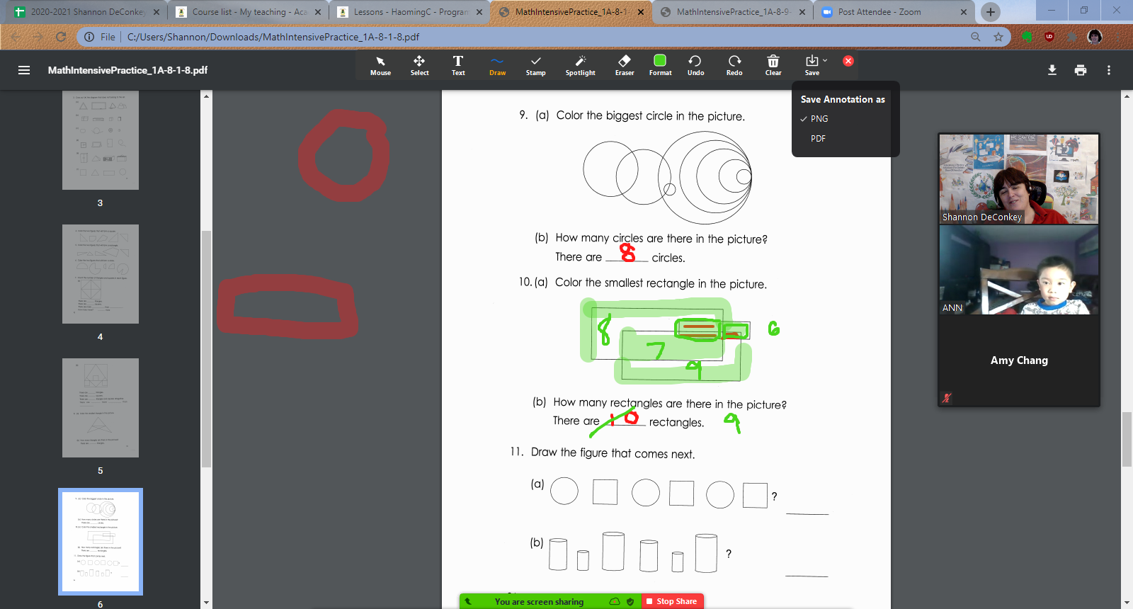Click the File site info chip
The width and height of the screenshot is (1133, 609).
point(100,37)
